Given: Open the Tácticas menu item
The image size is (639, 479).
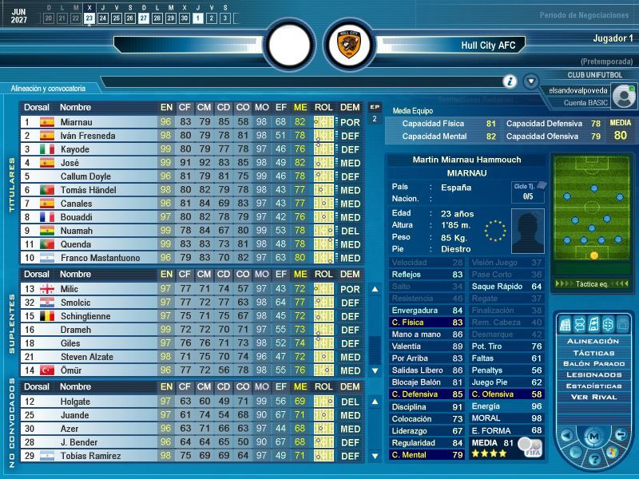Looking at the screenshot, I should tap(592, 352).
